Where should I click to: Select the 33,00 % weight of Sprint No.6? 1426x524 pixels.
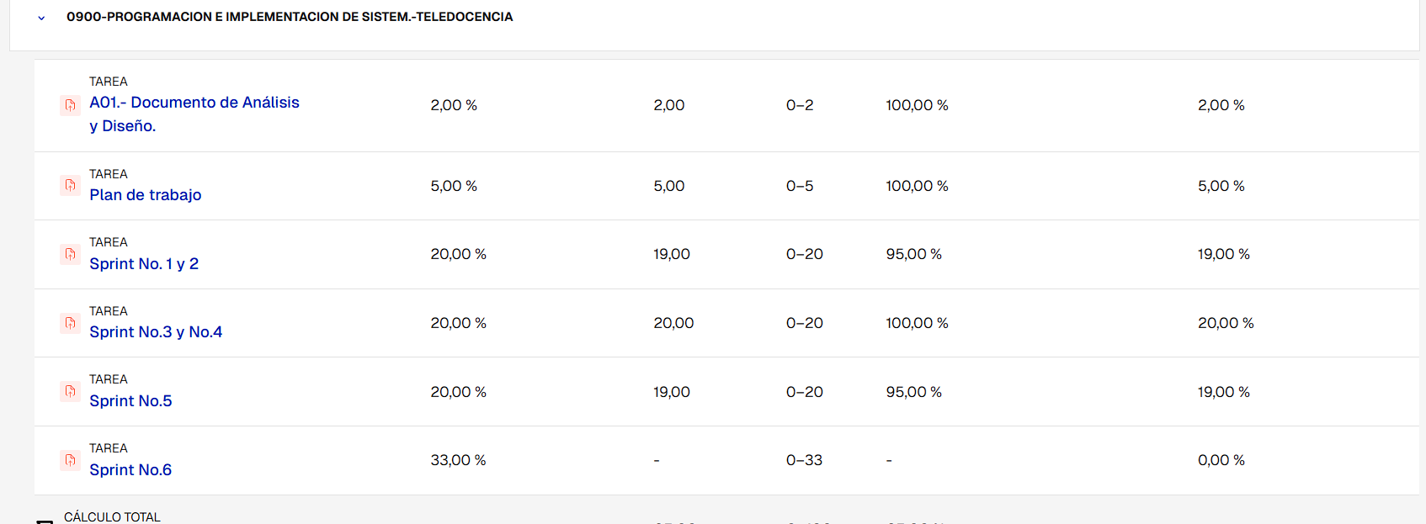click(x=458, y=460)
